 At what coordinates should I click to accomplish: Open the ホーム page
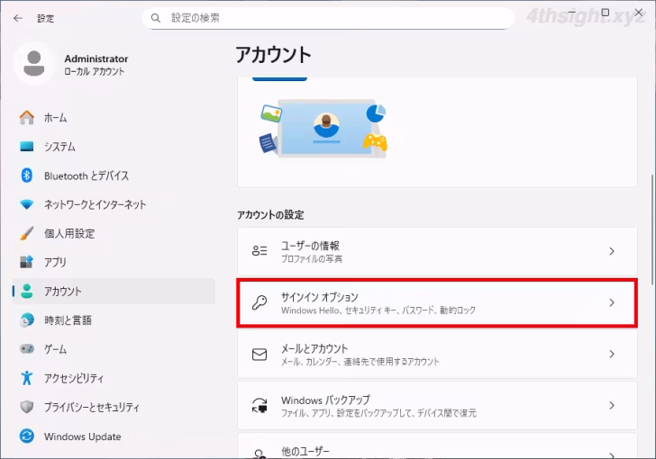(114, 118)
